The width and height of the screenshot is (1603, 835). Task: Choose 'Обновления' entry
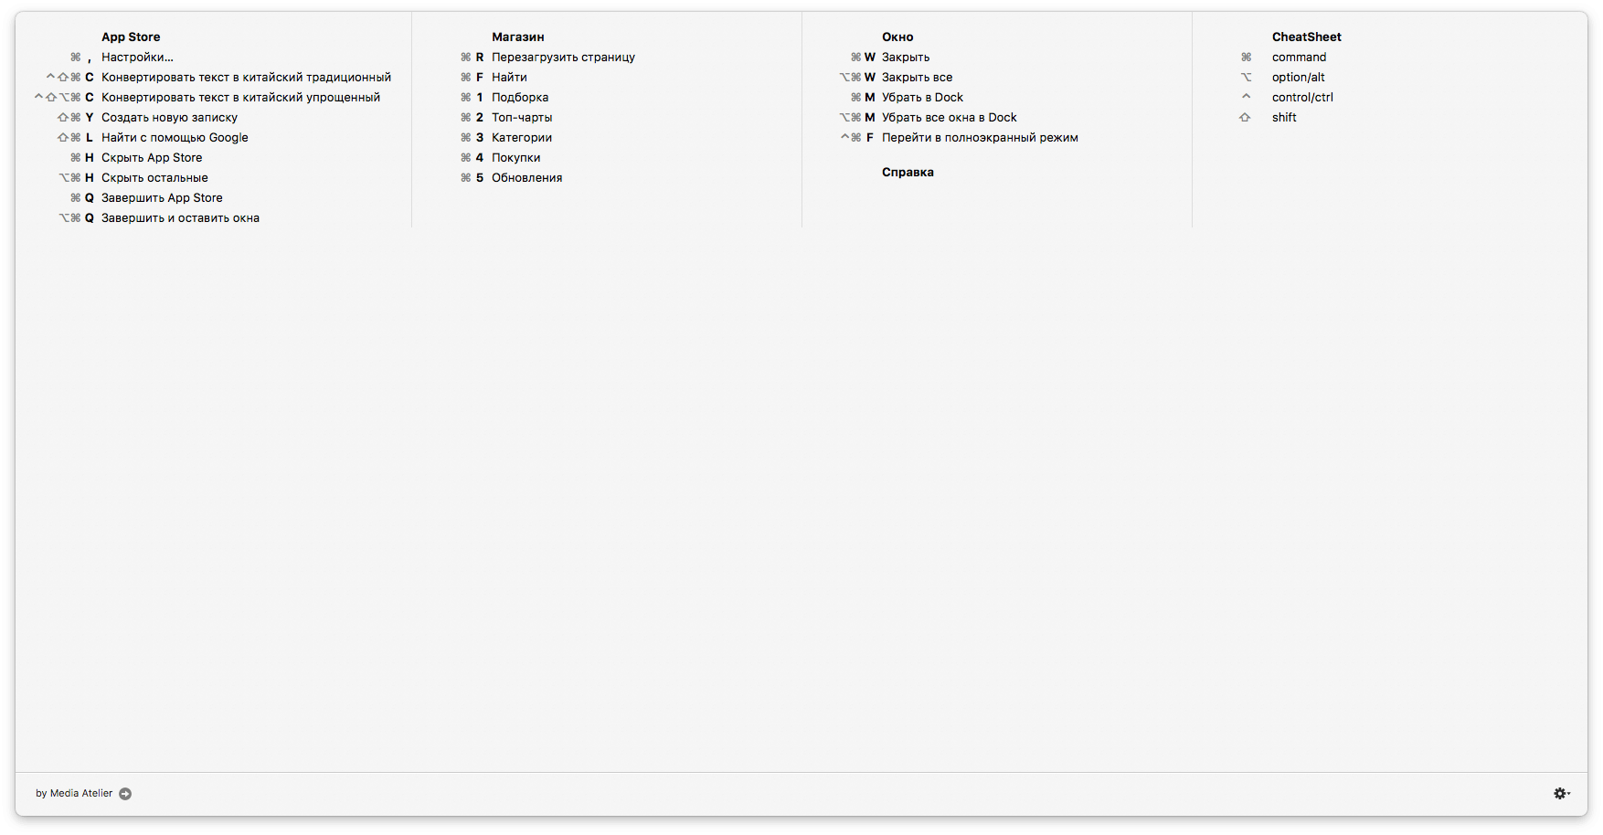526,177
